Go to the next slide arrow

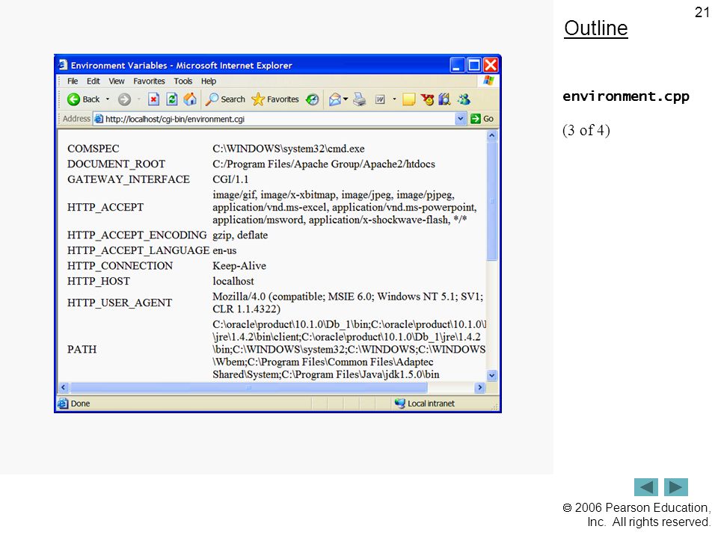point(676,487)
